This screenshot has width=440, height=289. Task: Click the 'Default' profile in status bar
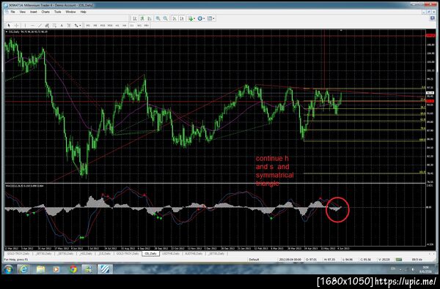click(254, 260)
